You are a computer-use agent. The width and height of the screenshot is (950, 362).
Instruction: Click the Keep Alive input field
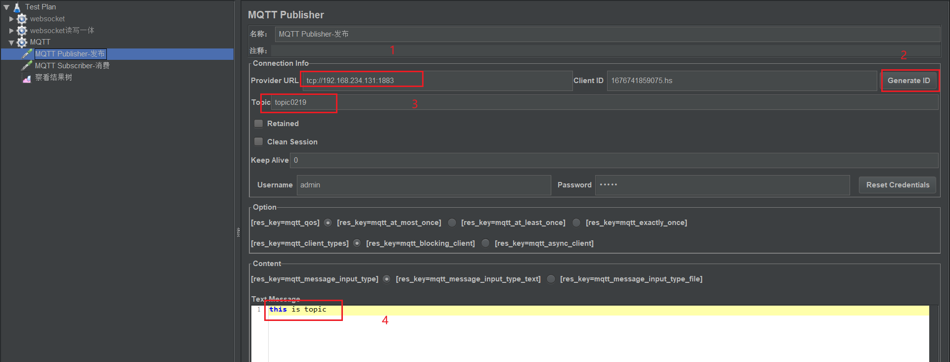coord(614,160)
